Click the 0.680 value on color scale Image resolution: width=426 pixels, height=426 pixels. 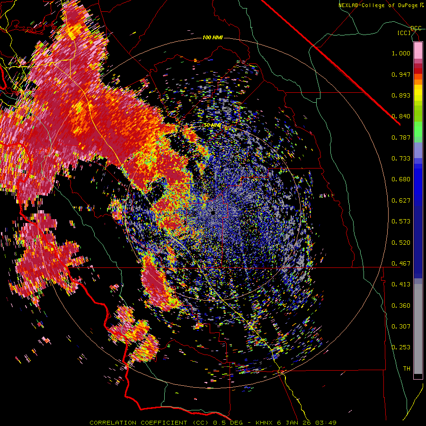pyautogui.click(x=401, y=179)
